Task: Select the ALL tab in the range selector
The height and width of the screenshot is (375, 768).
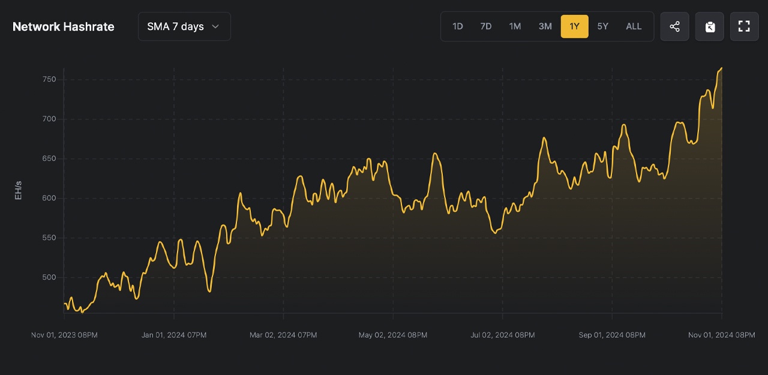Action: [x=634, y=26]
